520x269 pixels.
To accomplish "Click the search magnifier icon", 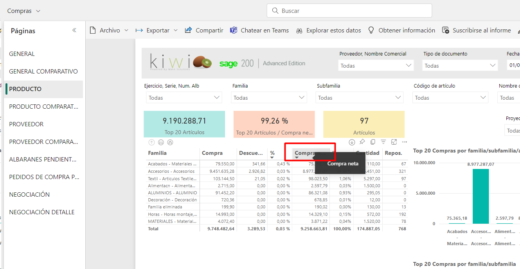I will click(275, 11).
